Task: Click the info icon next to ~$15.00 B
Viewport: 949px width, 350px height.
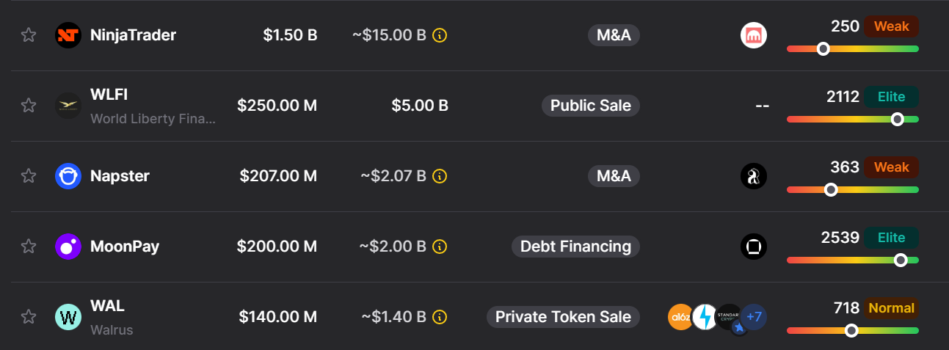Action: click(x=440, y=35)
